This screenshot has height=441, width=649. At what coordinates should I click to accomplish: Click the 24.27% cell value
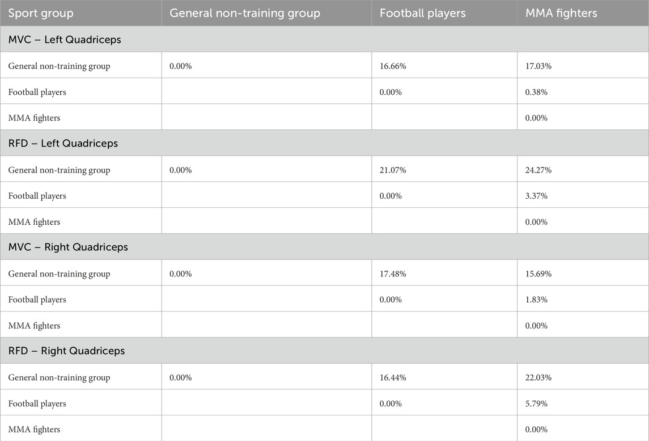(538, 170)
